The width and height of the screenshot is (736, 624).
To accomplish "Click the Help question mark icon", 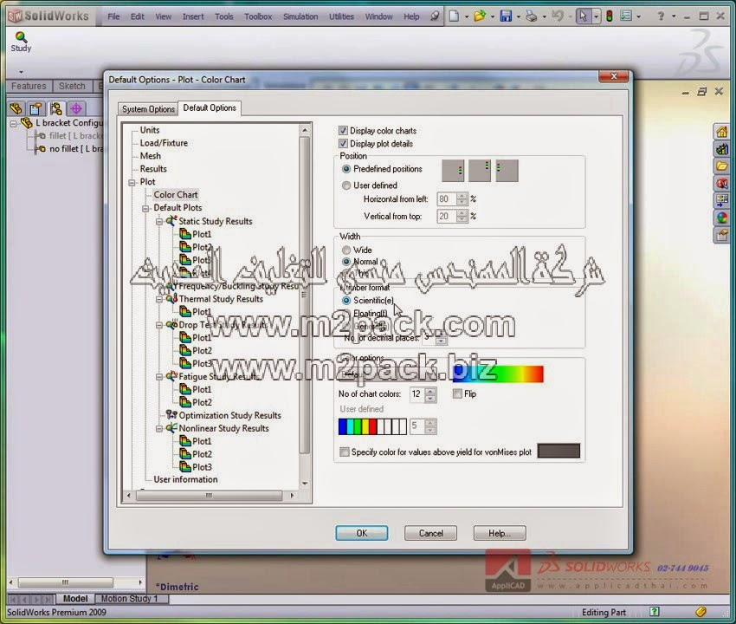I will point(661,16).
